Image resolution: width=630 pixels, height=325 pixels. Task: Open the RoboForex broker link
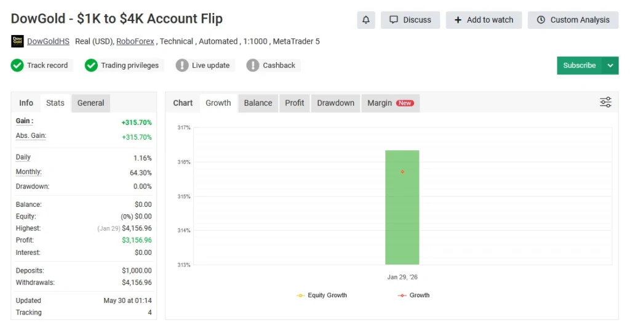click(135, 41)
